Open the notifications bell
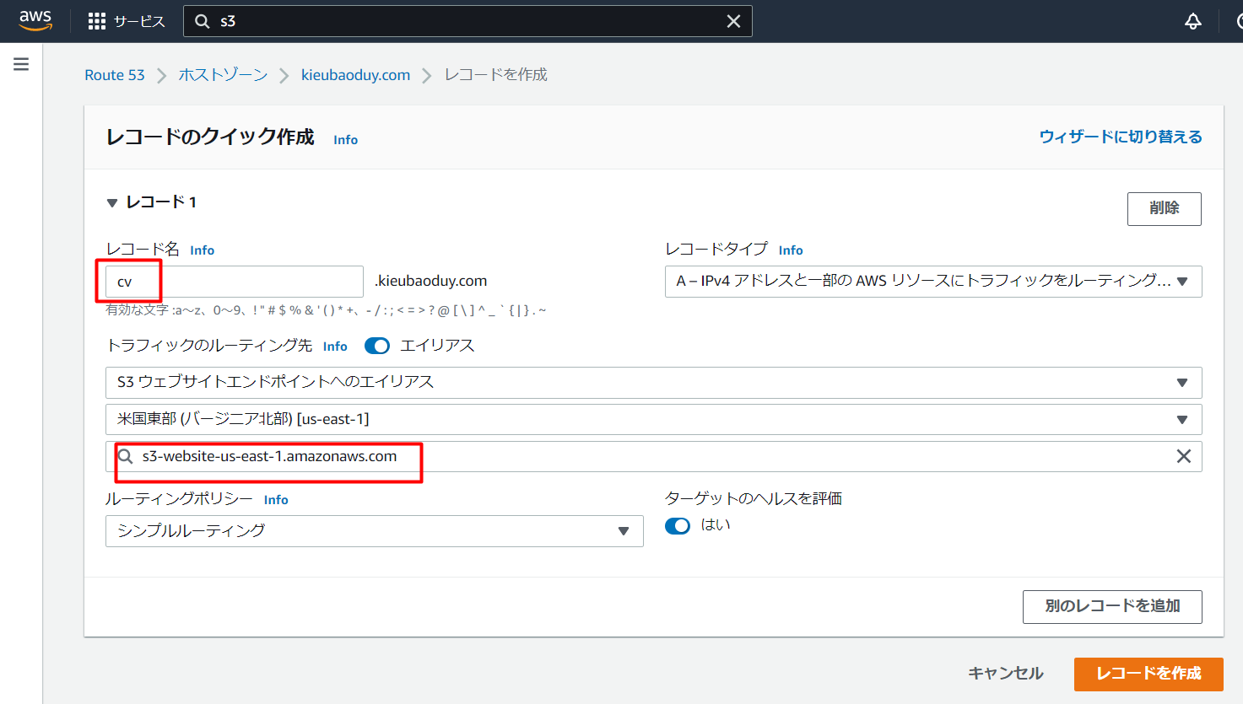Viewport: 1243px width, 704px height. coord(1192,19)
